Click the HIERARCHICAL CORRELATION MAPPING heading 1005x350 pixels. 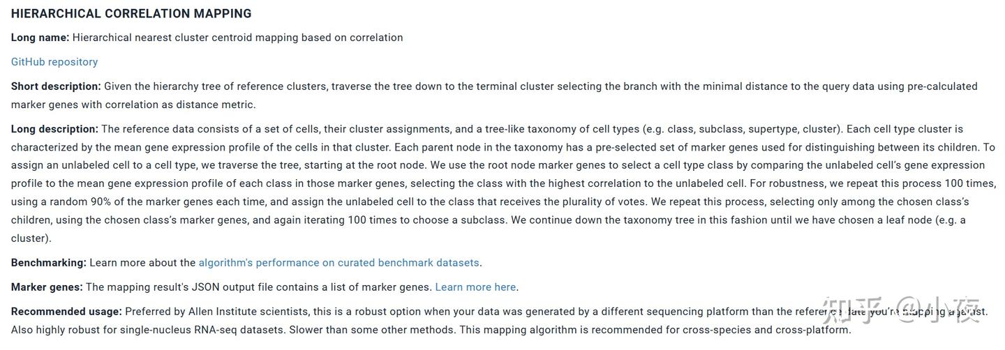[x=131, y=13]
